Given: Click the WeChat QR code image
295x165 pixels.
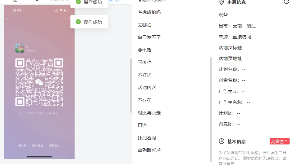Looking at the screenshot, I should pyautogui.click(x=39, y=82).
